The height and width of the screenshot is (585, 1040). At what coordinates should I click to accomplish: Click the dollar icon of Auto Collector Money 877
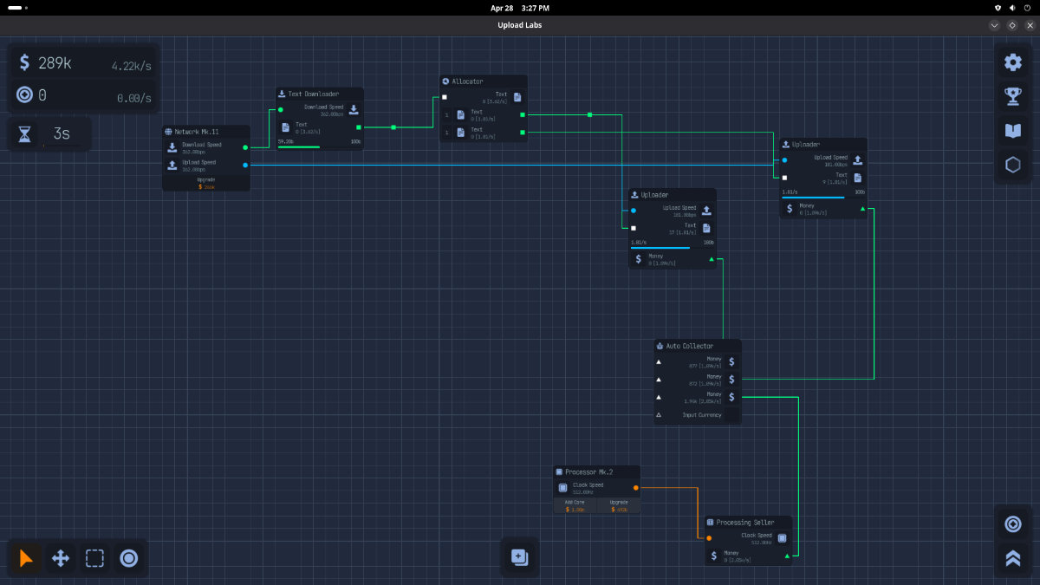pyautogui.click(x=731, y=361)
